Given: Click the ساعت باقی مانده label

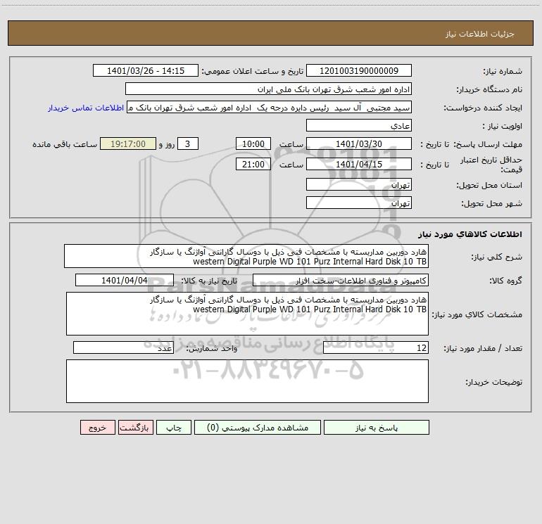Looking at the screenshot, I should 65,144.
